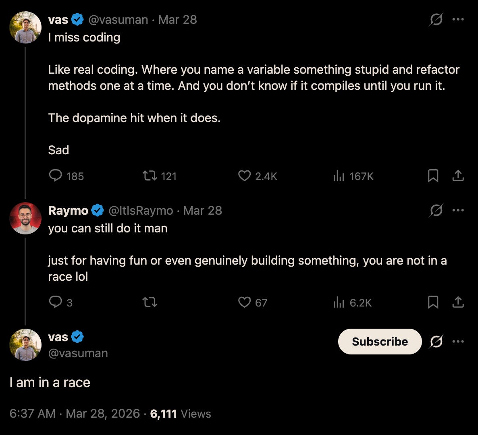Viewport: 478px width, 435px height.
Task: Repost Raymo's reply
Action: (x=150, y=302)
